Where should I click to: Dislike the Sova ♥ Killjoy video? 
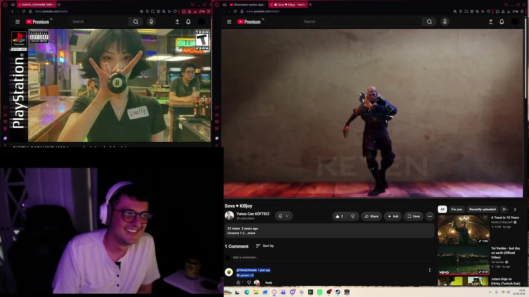click(x=353, y=216)
